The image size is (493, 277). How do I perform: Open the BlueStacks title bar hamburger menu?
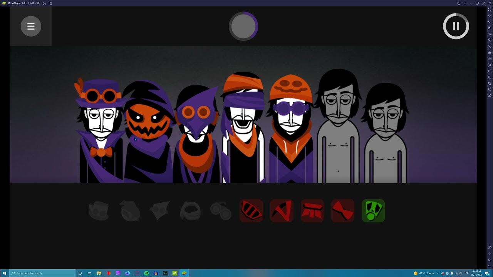(465, 3)
